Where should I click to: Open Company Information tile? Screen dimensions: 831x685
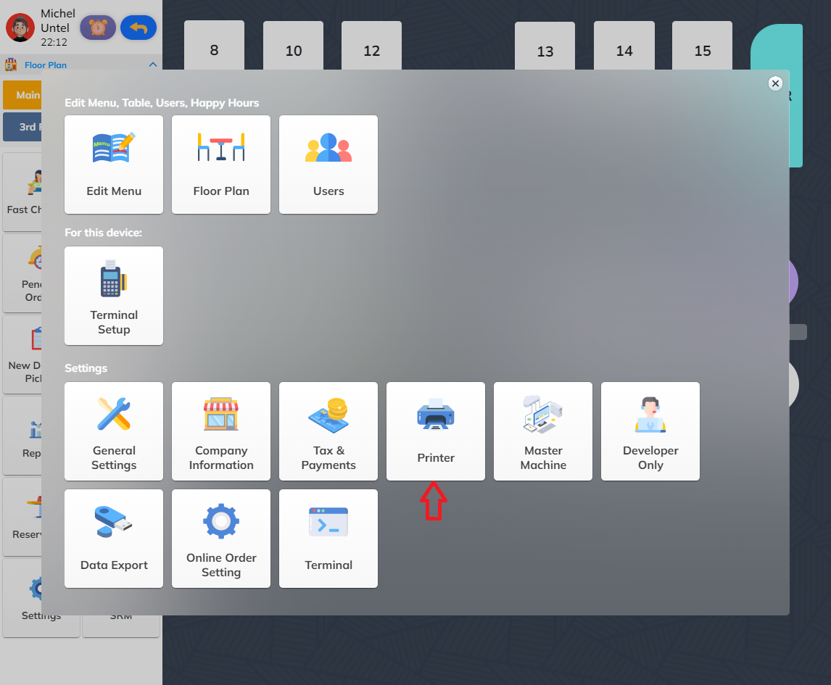coord(221,431)
